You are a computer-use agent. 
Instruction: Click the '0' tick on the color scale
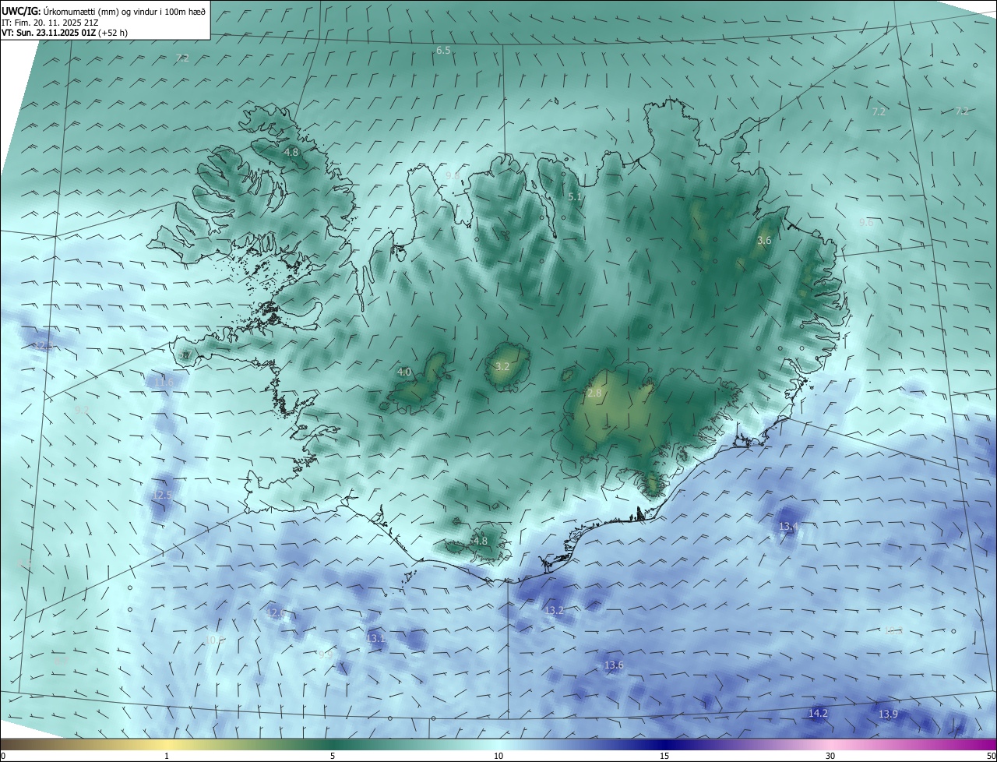coord(3,756)
